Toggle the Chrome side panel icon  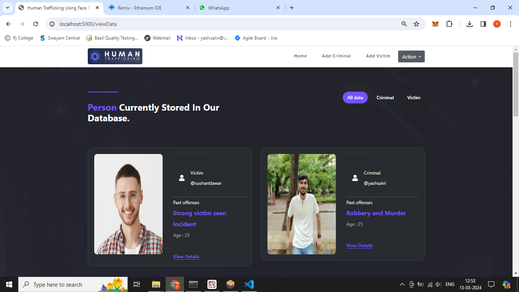click(x=483, y=24)
